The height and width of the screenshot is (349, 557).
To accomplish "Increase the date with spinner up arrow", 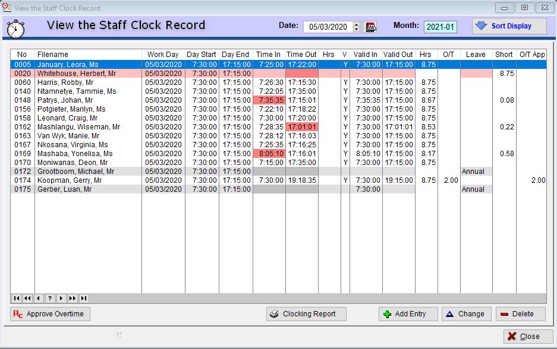I will pyautogui.click(x=356, y=24).
